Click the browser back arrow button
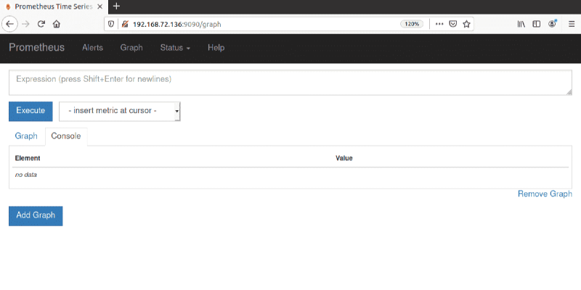Viewport: 581px width, 290px height. tap(10, 23)
